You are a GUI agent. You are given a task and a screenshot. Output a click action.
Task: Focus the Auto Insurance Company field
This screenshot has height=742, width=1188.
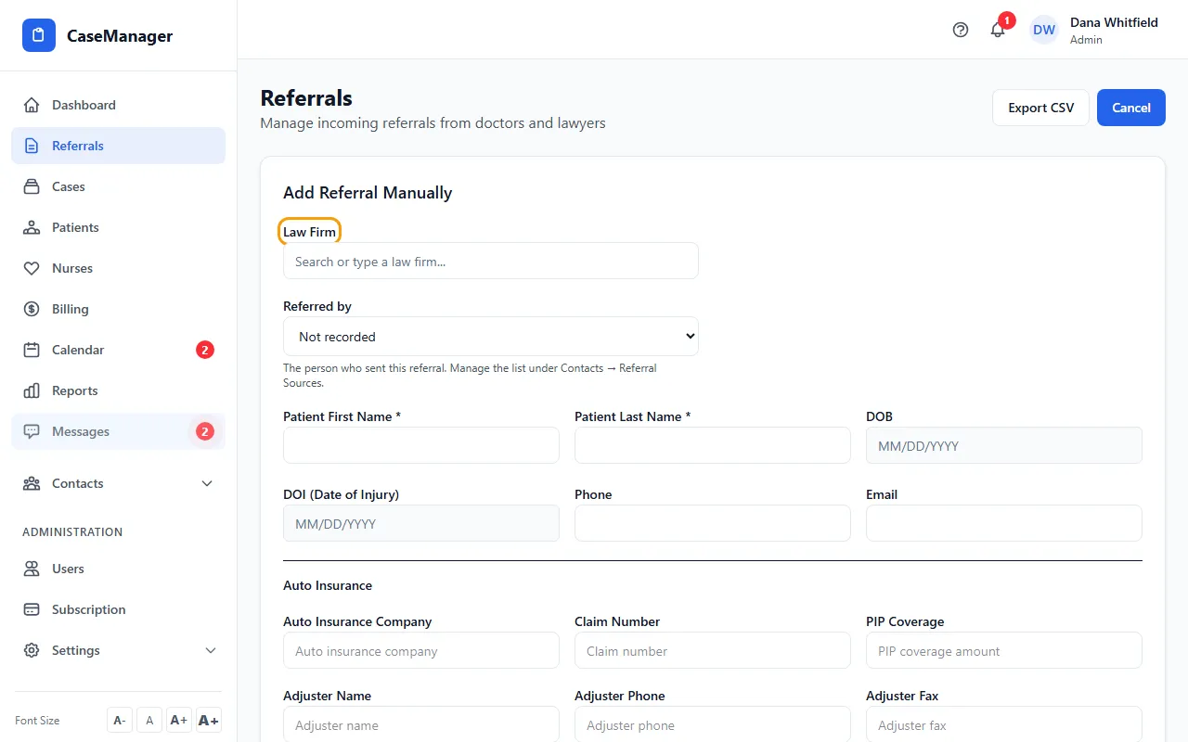click(421, 650)
